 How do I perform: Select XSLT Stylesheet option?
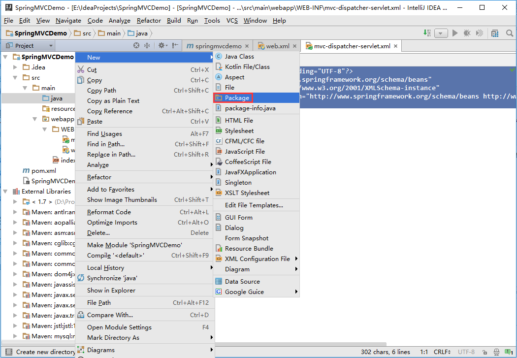coord(257,193)
